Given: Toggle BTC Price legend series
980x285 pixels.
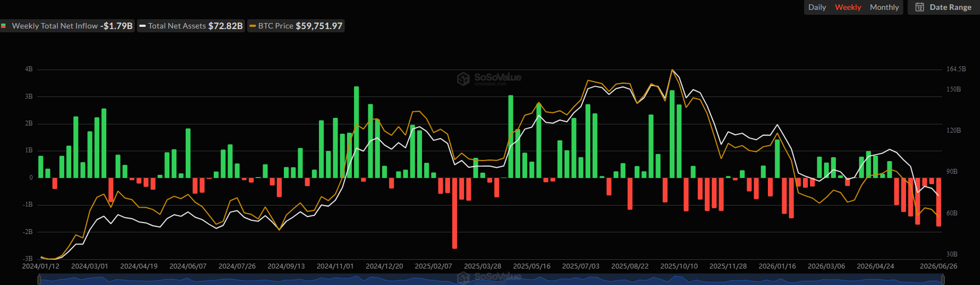Looking at the screenshot, I should pyautogui.click(x=295, y=26).
